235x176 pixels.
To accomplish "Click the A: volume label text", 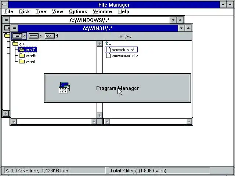I will pos(126,37).
